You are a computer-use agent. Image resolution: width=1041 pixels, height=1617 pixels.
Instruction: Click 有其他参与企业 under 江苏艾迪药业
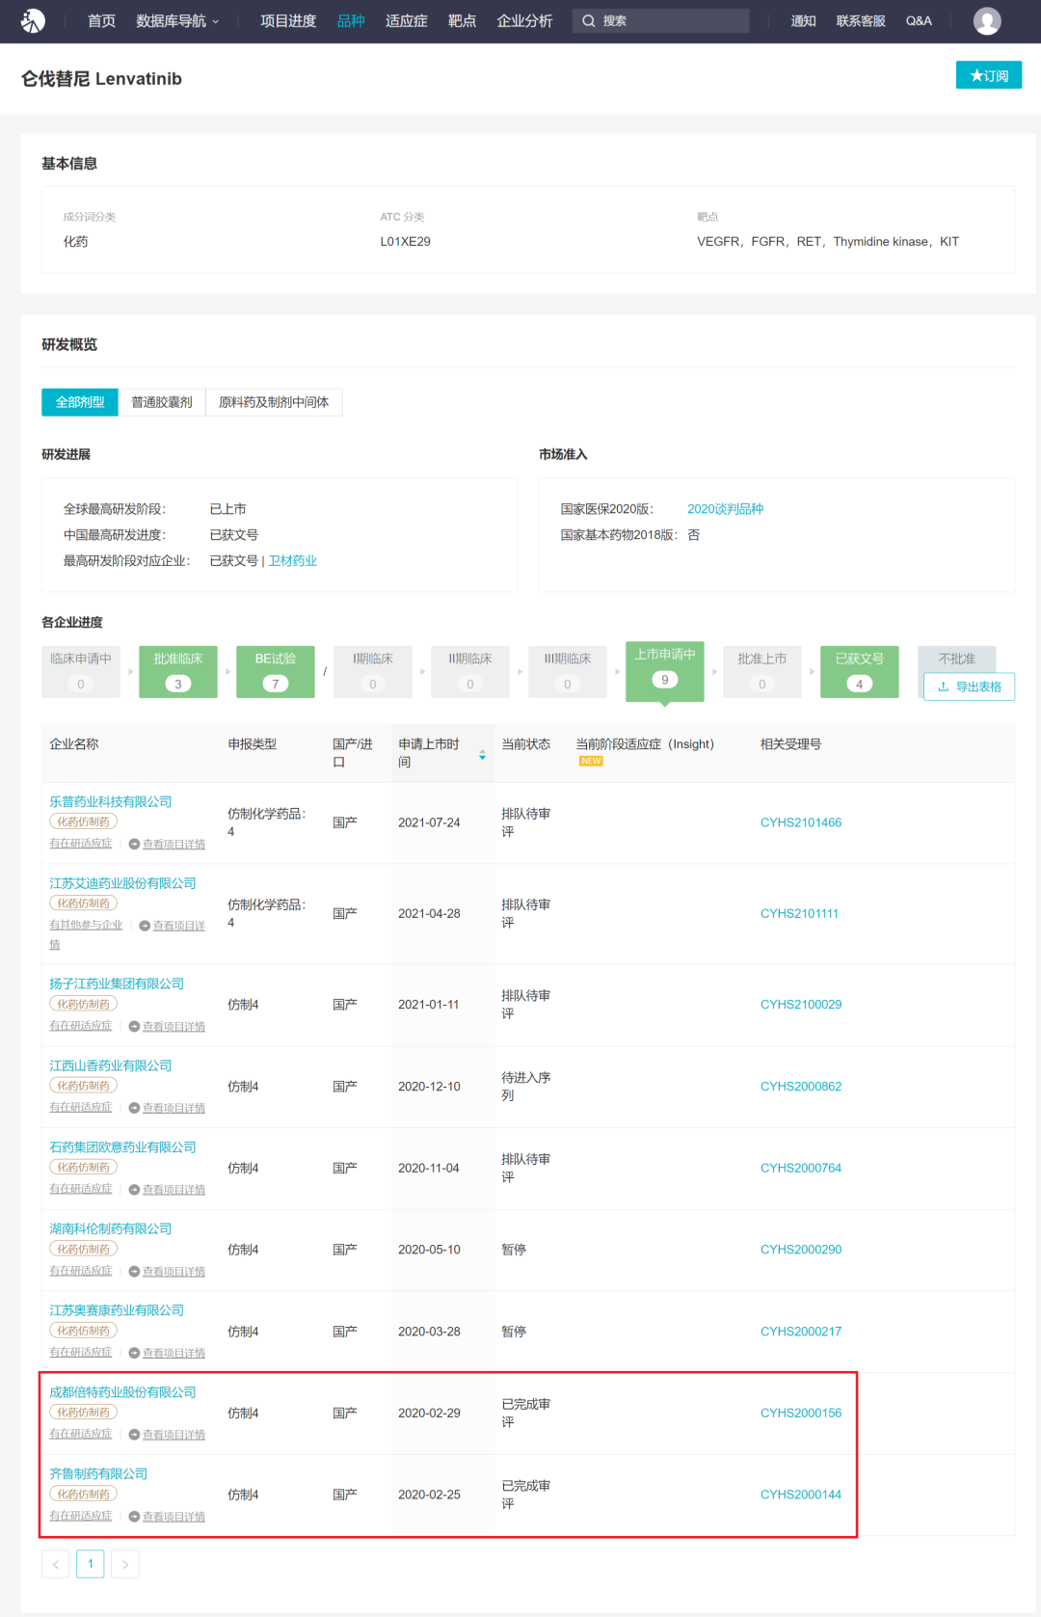86,925
